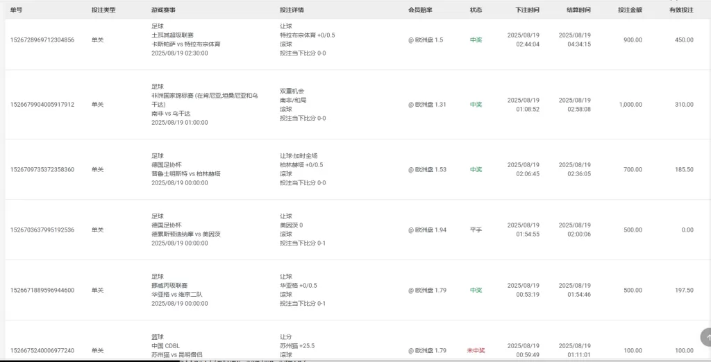Screen dimensions: 711x362
Task: Click bet detail 华亚格 +0/0.5
Action: pos(299,286)
